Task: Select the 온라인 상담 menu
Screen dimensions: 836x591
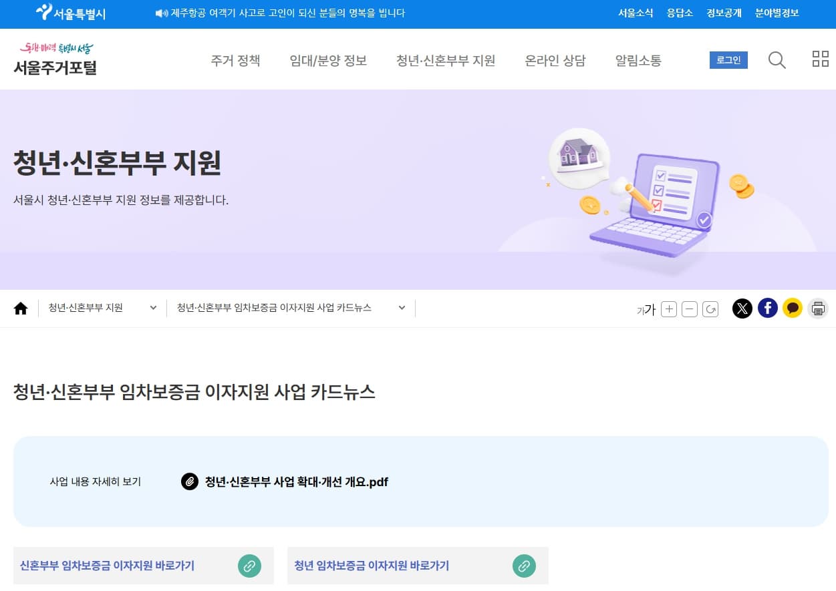Action: click(555, 60)
